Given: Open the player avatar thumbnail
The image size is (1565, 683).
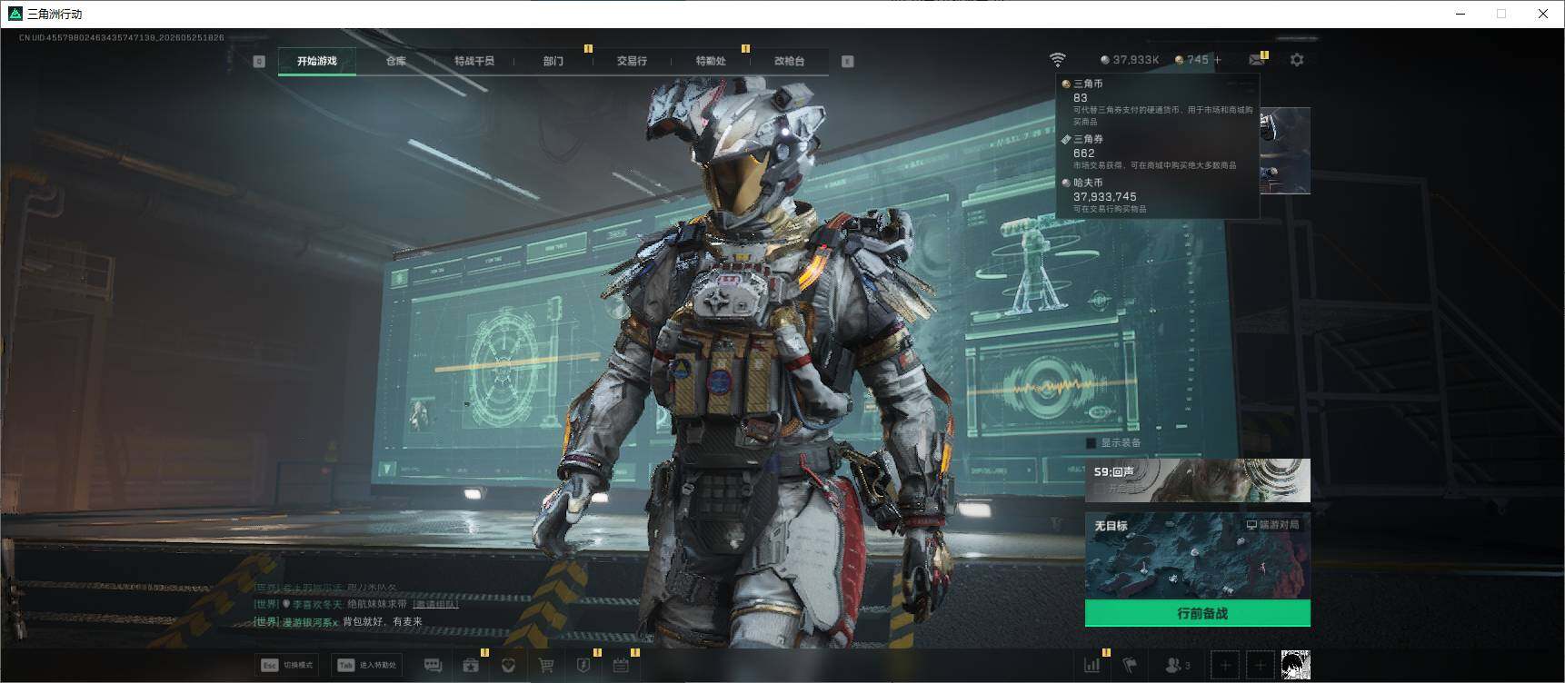Looking at the screenshot, I should point(1295,666).
